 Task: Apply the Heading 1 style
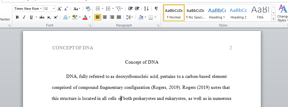[217, 13]
